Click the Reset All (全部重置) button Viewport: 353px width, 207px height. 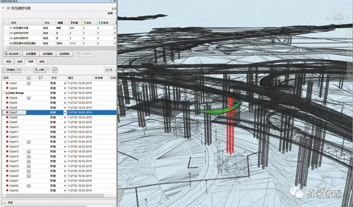point(31,54)
